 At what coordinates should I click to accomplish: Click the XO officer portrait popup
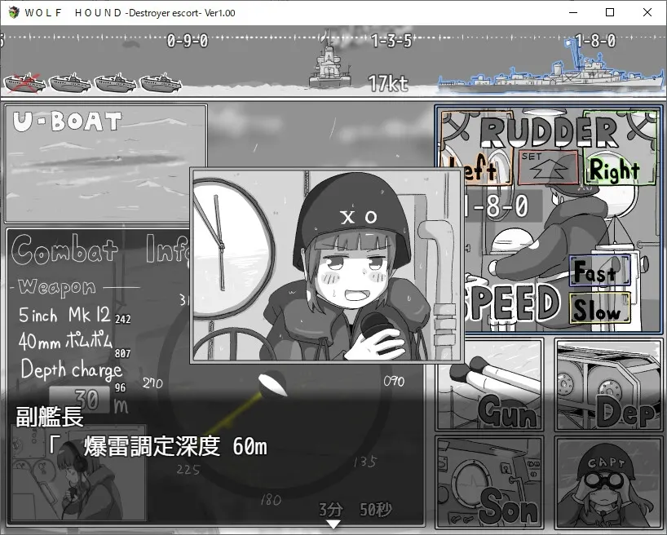click(327, 265)
